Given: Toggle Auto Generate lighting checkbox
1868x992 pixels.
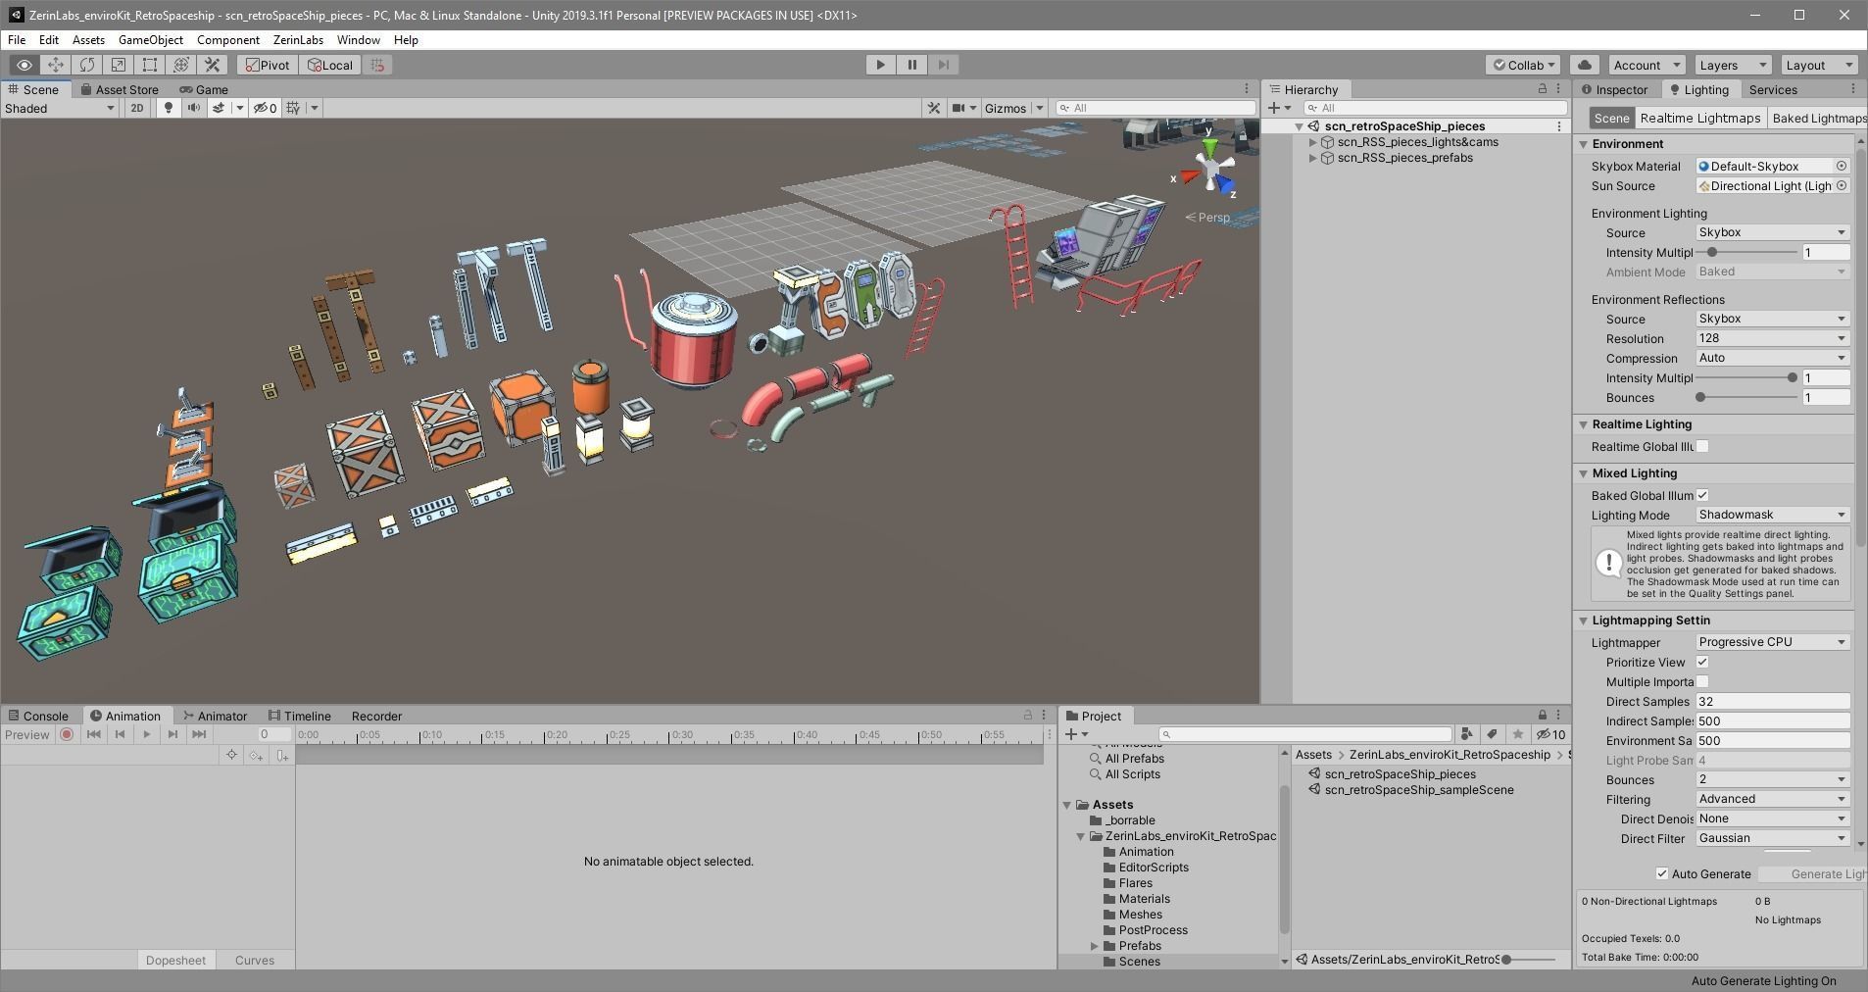Looking at the screenshot, I should [x=1662, y=873].
